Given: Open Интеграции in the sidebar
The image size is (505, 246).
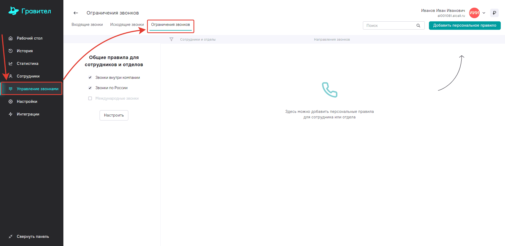Looking at the screenshot, I should coord(28,114).
